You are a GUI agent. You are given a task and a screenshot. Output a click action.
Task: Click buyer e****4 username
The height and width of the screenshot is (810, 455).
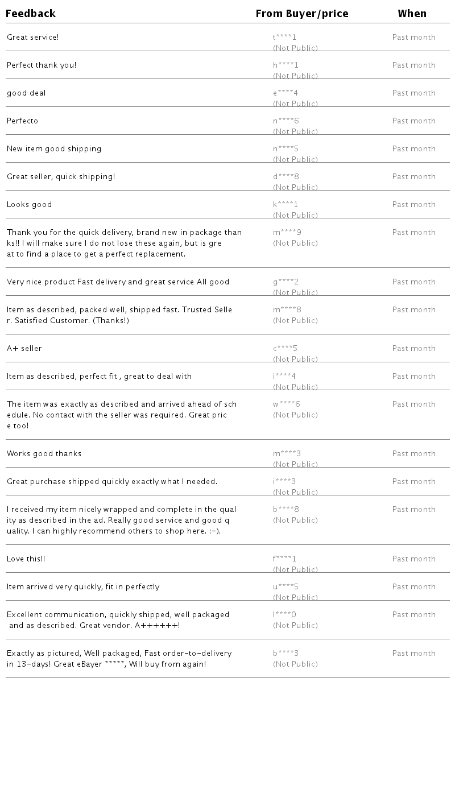pyautogui.click(x=286, y=93)
